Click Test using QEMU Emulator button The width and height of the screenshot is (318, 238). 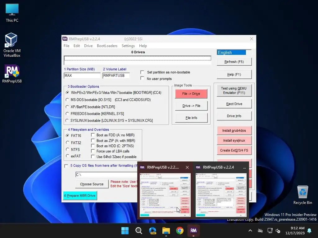[x=234, y=90]
